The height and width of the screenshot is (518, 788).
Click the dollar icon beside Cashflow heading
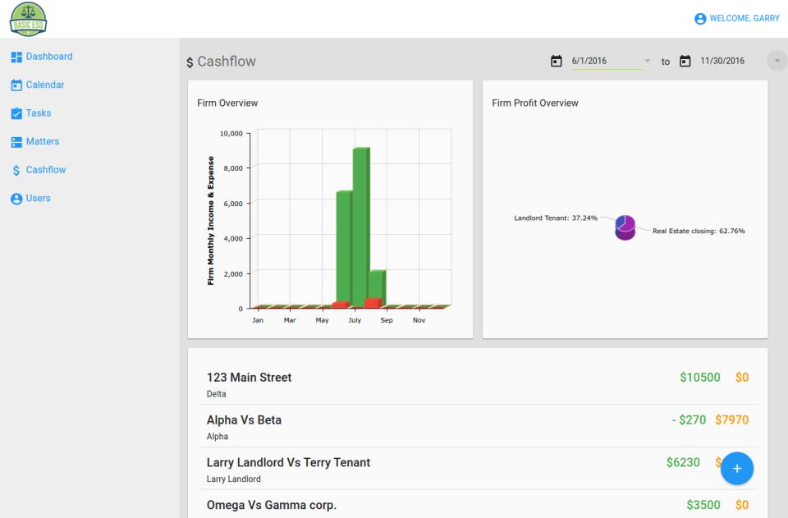(x=190, y=62)
